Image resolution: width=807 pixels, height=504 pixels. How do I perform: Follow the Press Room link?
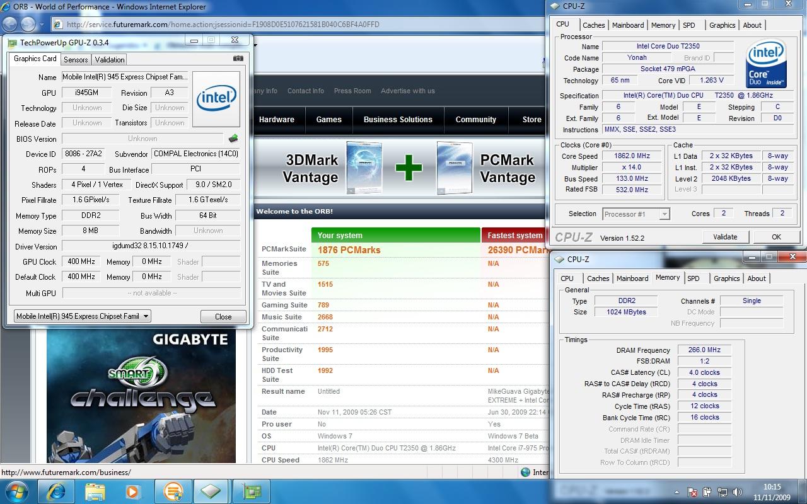coord(352,91)
